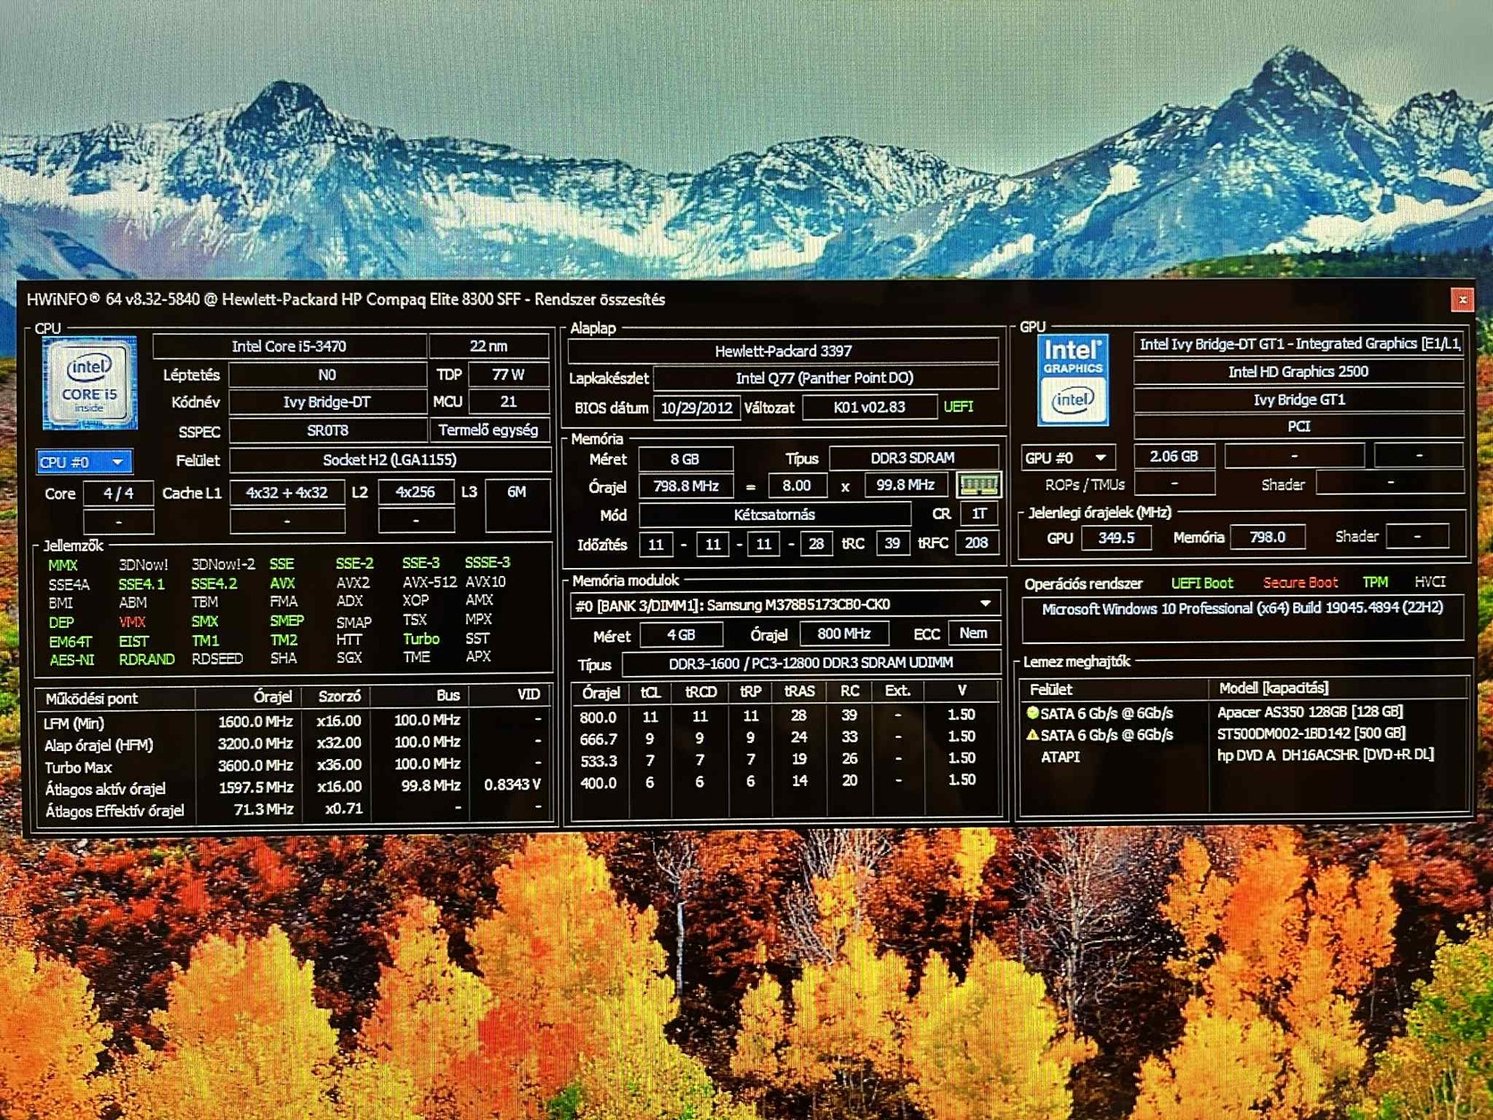Select the "400.0" row in timing table
This screenshot has height=1120, width=1493.
[x=786, y=781]
